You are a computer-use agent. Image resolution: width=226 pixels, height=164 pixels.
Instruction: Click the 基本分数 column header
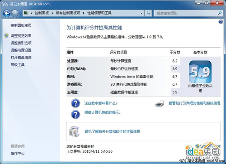click(x=200, y=52)
